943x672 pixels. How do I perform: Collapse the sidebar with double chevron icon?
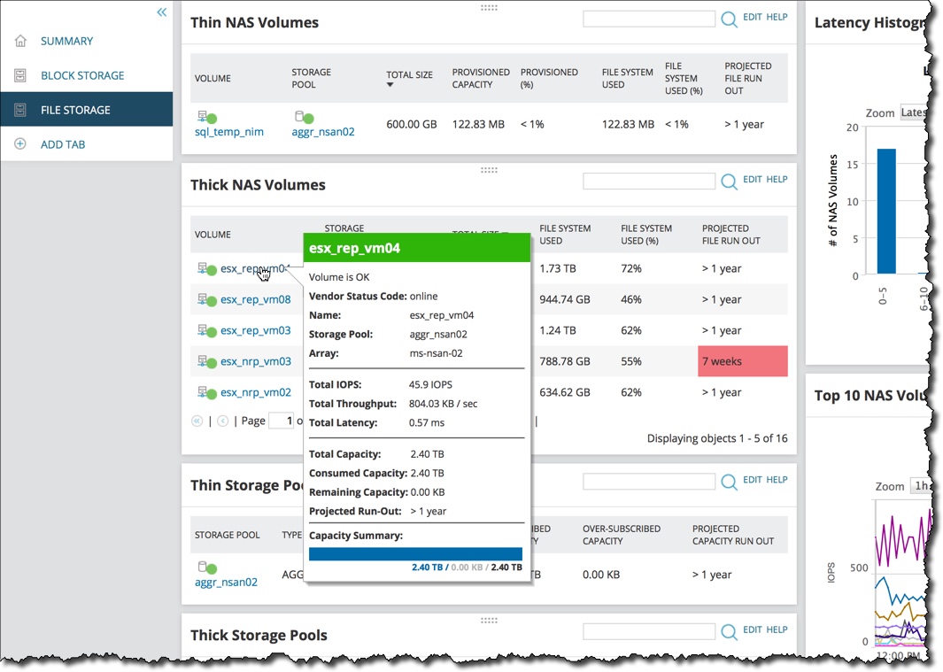tap(162, 12)
